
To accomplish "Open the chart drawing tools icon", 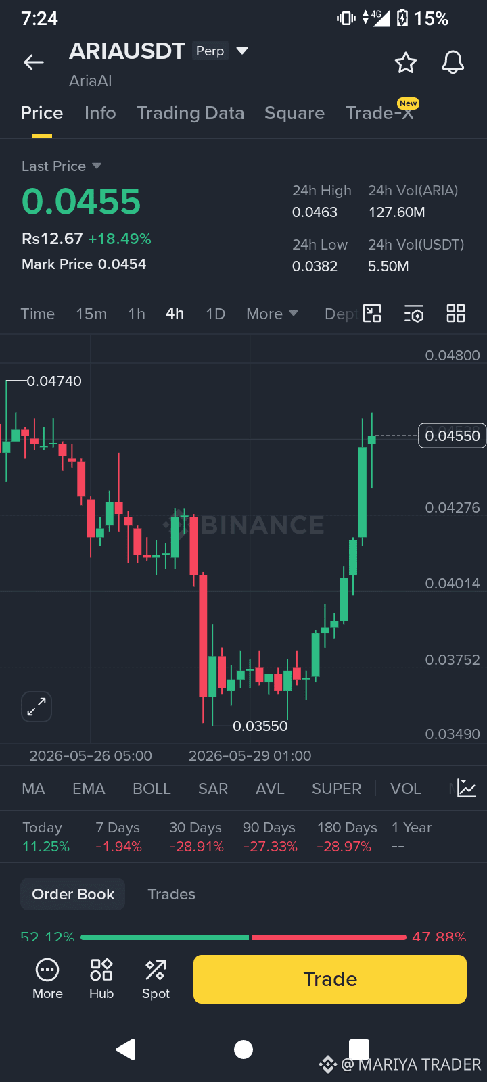I will coord(372,313).
